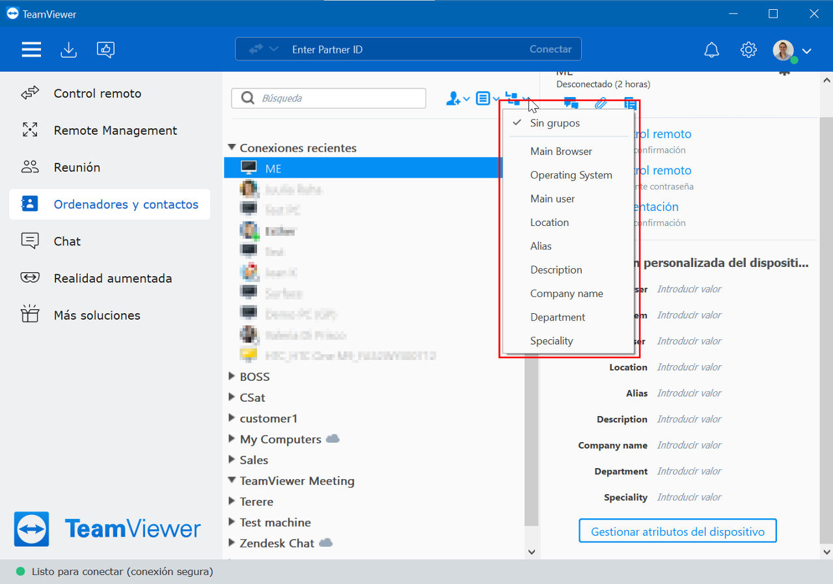
Task: Expand the Sales group
Action: [232, 460]
